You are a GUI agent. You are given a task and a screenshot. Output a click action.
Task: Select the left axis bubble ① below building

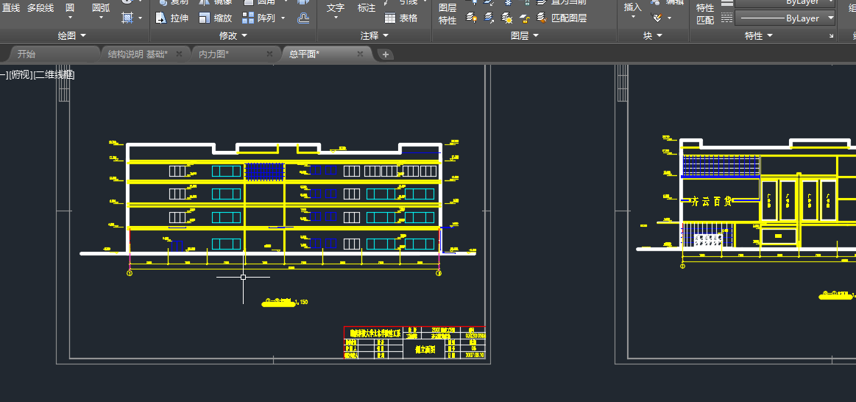coord(130,272)
